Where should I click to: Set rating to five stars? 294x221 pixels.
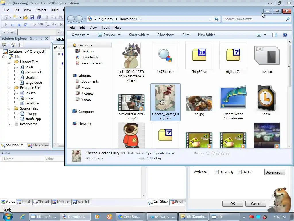point(227,153)
